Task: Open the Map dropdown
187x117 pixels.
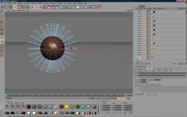Action: (157, 85)
